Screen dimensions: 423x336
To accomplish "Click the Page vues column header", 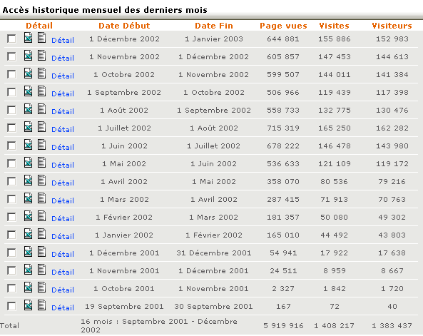I will pyautogui.click(x=283, y=26).
